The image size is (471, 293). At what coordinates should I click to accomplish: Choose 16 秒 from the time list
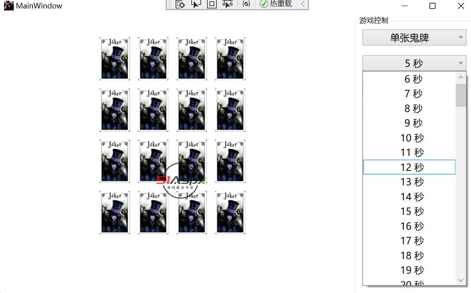[x=409, y=226]
